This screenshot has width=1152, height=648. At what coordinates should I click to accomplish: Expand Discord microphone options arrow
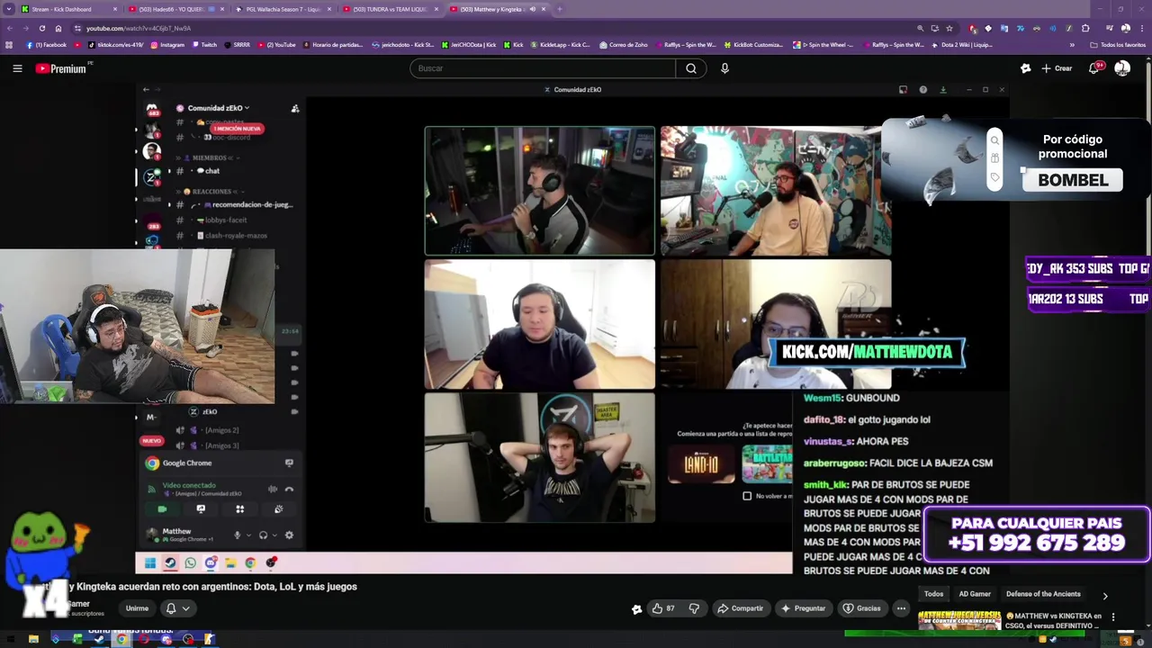point(248,535)
